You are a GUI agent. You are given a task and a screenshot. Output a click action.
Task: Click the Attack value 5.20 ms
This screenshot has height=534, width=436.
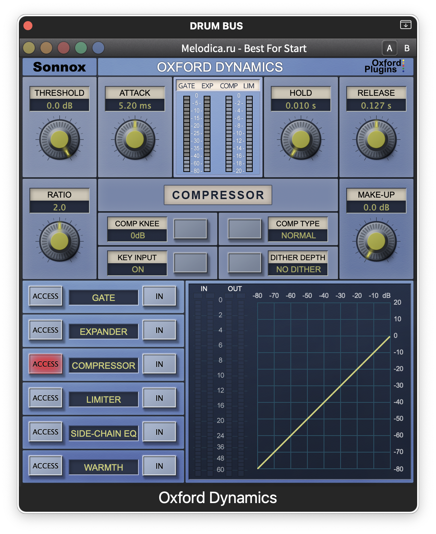[135, 106]
